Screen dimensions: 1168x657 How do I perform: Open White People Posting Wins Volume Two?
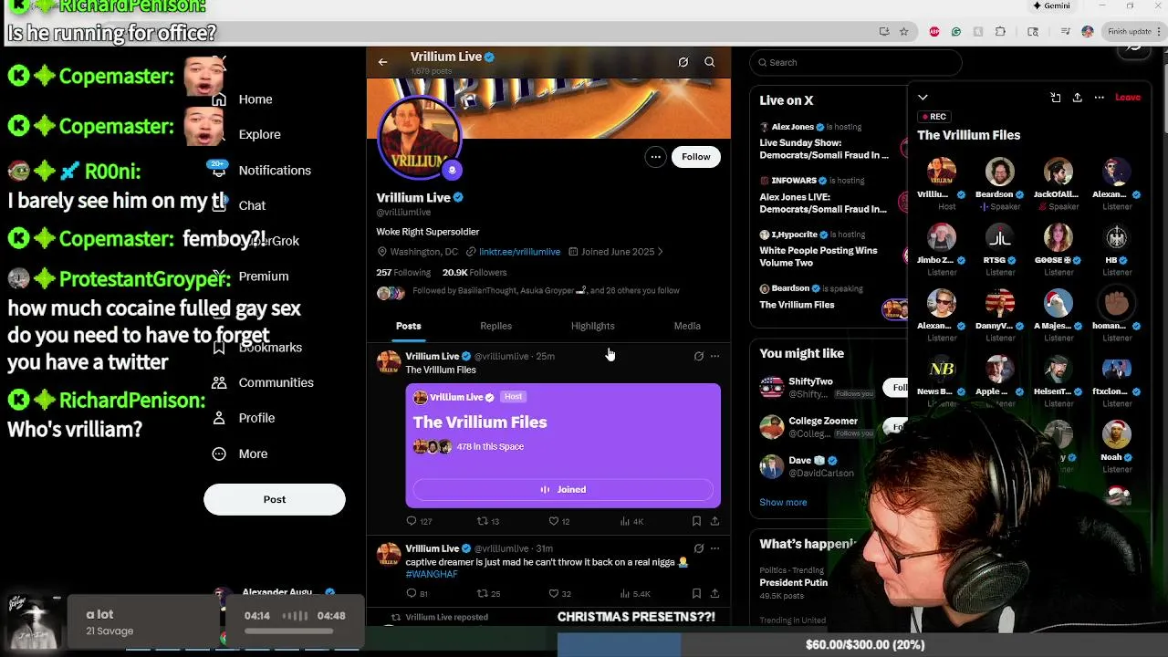pyautogui.click(x=819, y=256)
